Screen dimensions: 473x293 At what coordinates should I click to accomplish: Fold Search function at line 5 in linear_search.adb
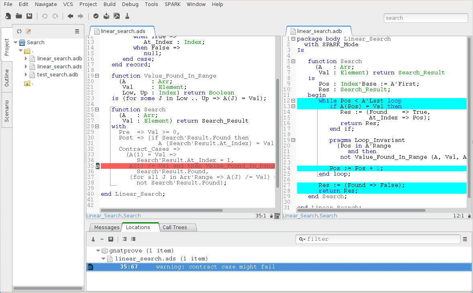click(x=293, y=61)
